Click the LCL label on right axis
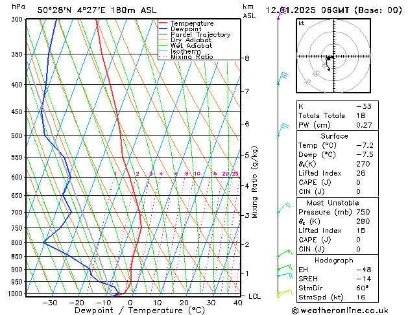Viewport: 408px width, 315px height. [x=255, y=296]
